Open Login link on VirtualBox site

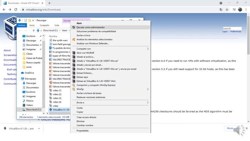pos(225,31)
